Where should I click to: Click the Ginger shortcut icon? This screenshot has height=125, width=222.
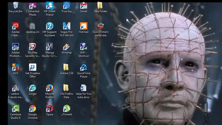(x=33, y=88)
